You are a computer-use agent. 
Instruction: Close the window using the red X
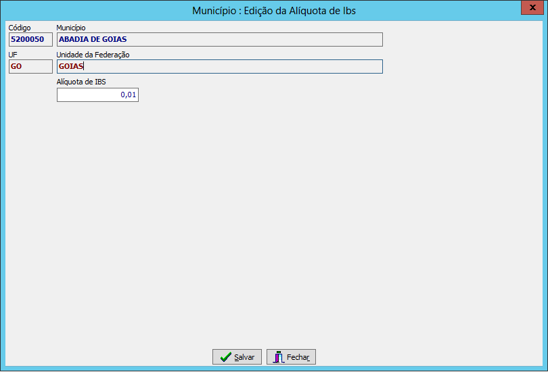click(534, 7)
